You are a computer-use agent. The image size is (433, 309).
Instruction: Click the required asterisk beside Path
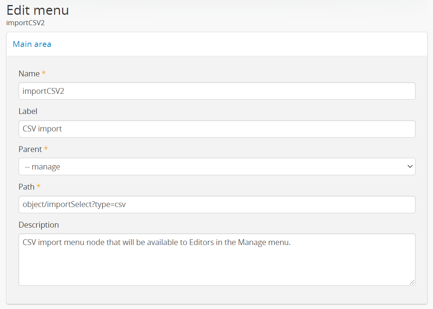click(38, 187)
